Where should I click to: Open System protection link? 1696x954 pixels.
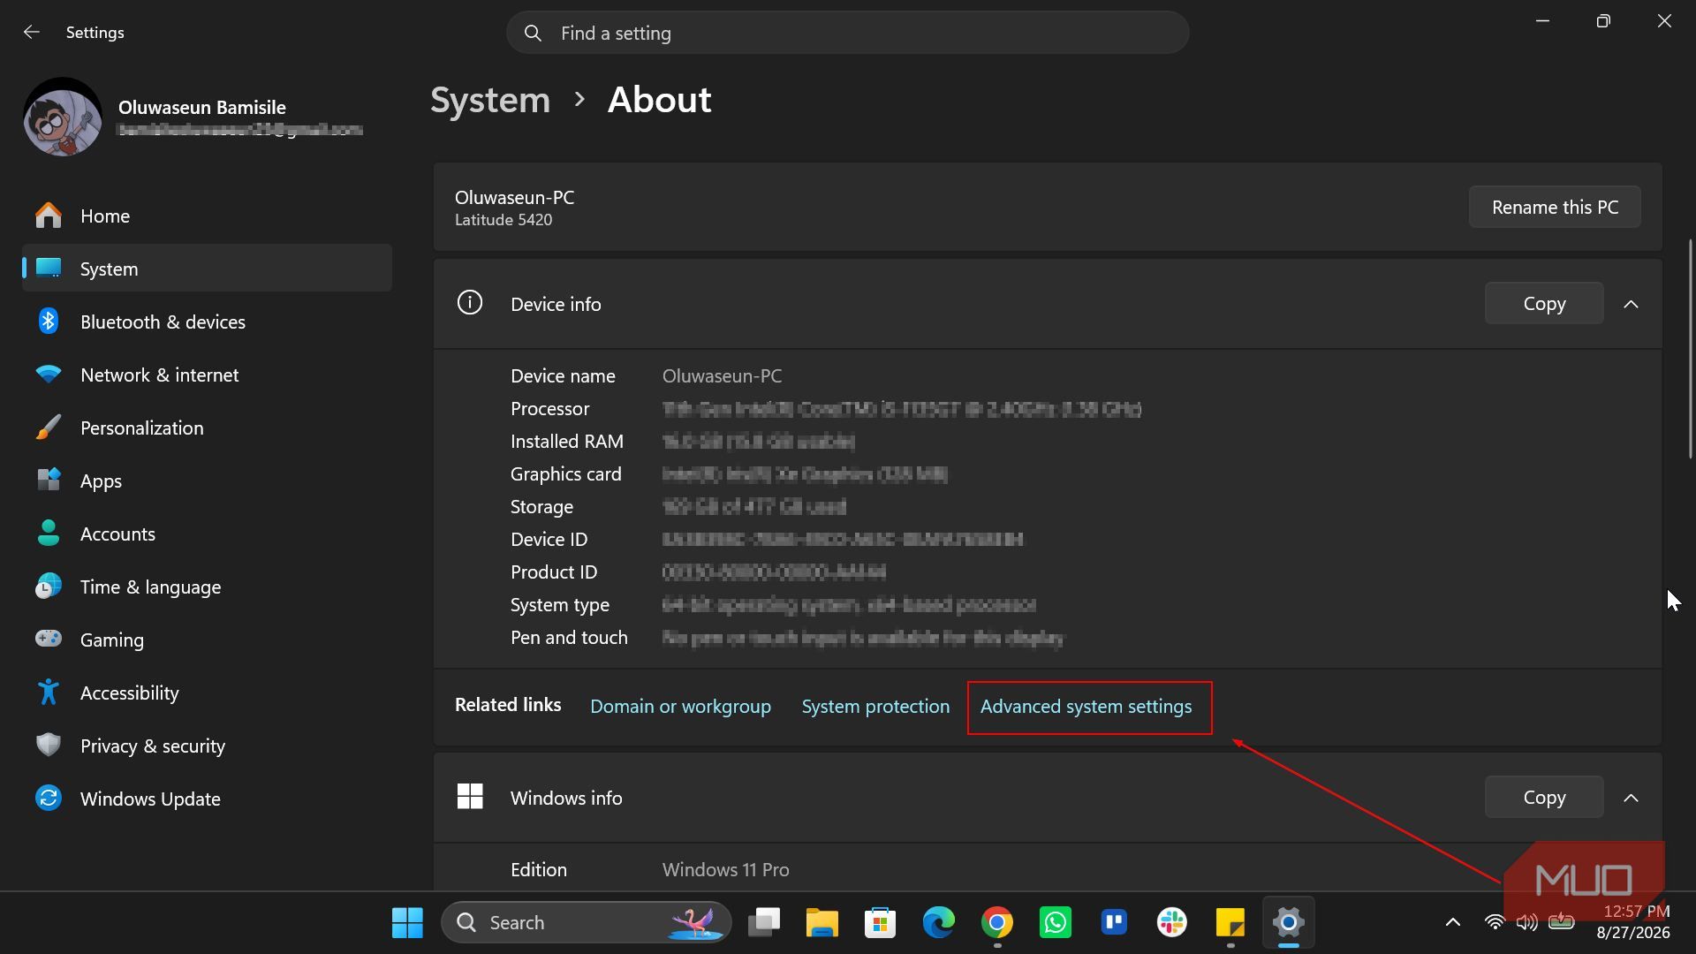875,707
